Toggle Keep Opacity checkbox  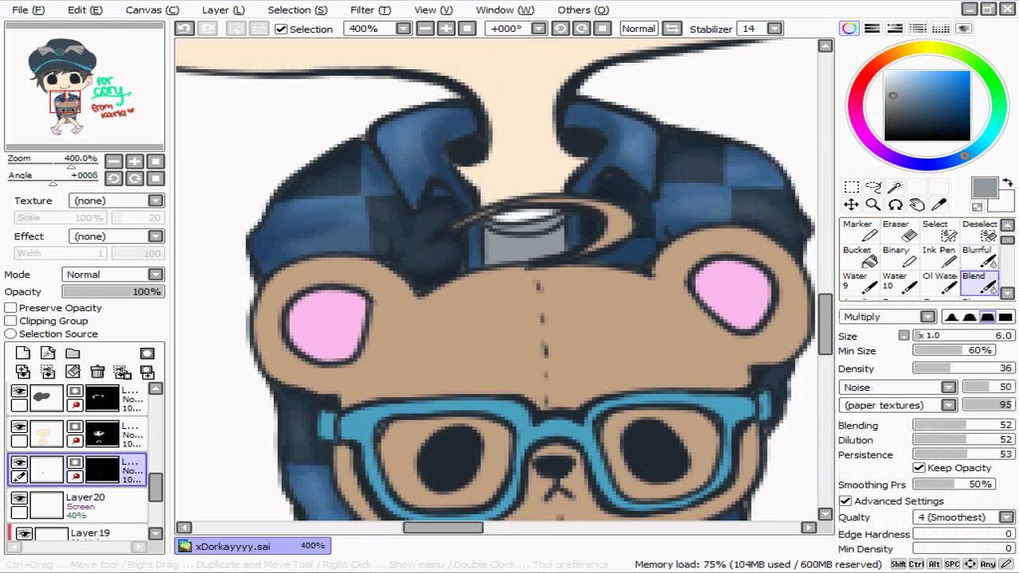coord(919,468)
